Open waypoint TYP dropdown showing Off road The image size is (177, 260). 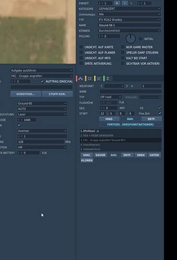pyautogui.click(x=111, y=97)
